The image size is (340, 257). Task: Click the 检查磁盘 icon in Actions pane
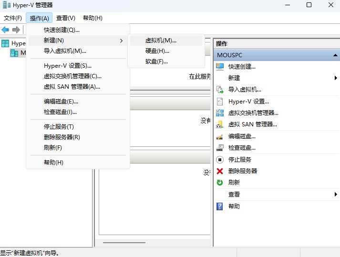[220, 148]
